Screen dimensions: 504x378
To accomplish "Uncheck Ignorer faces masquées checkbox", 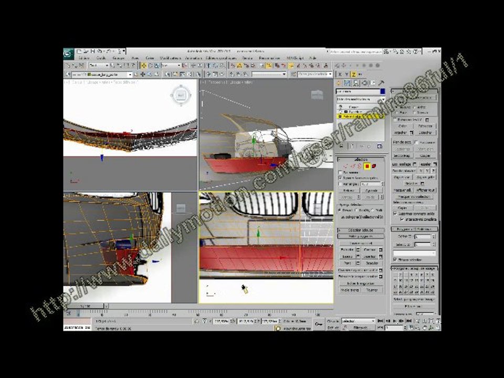I will [x=340, y=178].
